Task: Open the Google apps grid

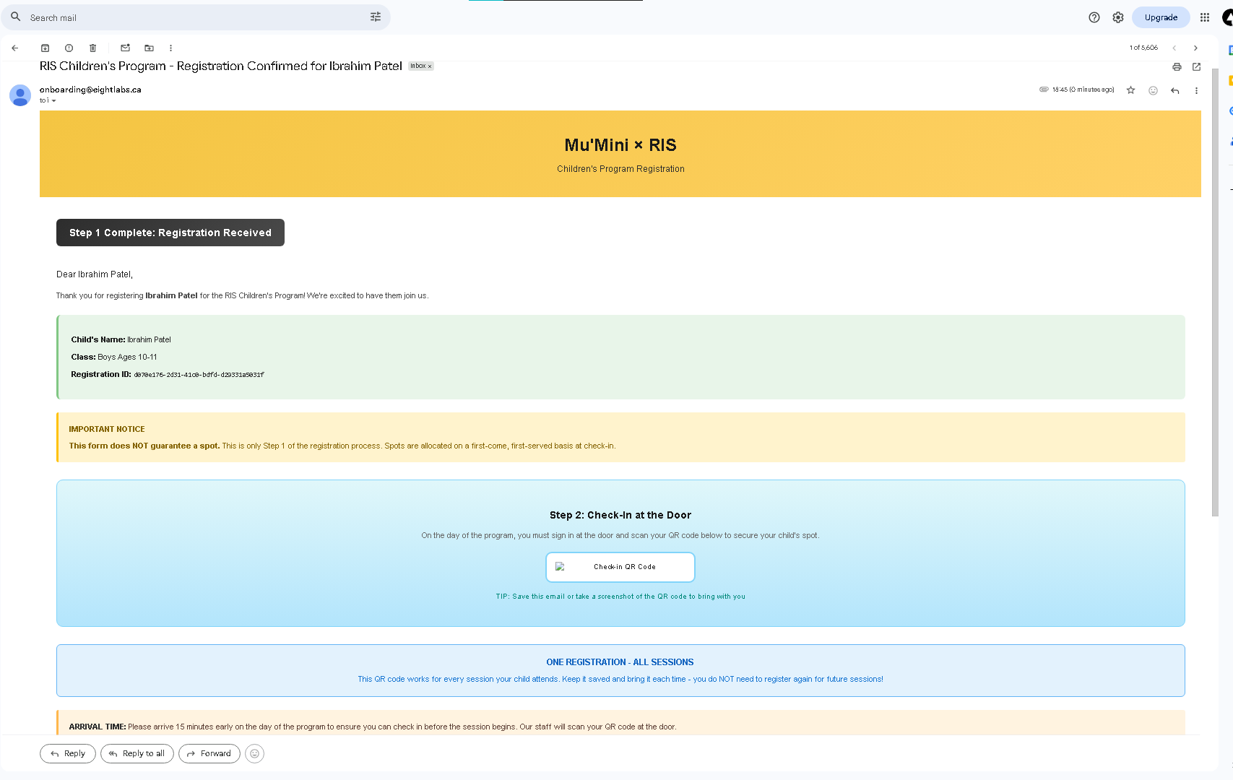Action: pos(1204,17)
